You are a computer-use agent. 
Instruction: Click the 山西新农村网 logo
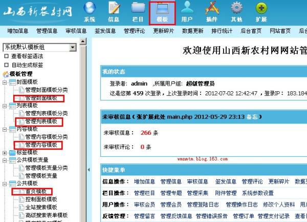pyautogui.click(x=38, y=12)
